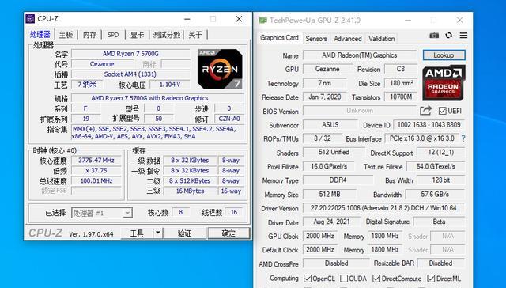This screenshot has height=288, width=506.
Task: Click the PCIe x16 3.0 @ x16 3.0 value
Action: 421,138
